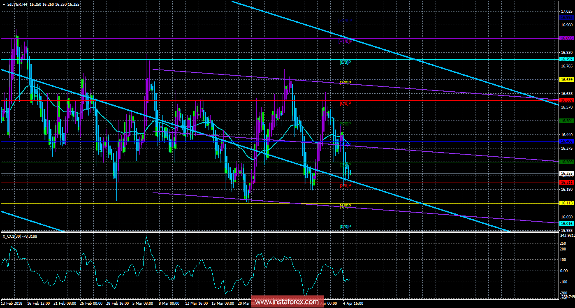Select the cyan 16.016 price tag
Viewport: 575px width, 308px height.
(x=566, y=223)
